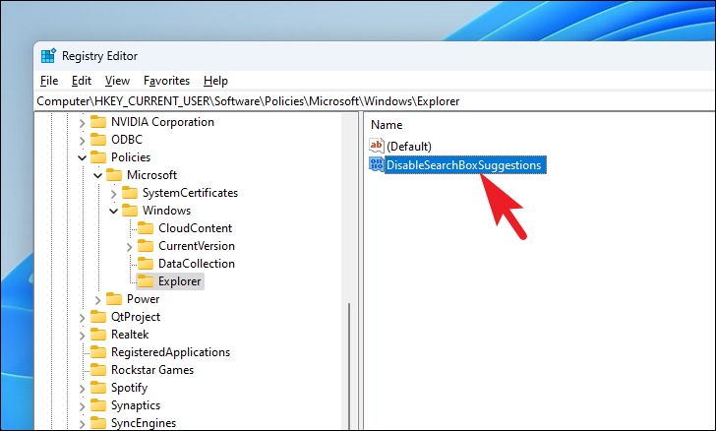
Task: Click the QtProject folder icon
Action: click(98, 317)
